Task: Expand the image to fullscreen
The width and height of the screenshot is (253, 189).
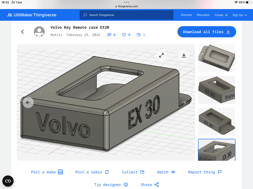Action: (x=161, y=55)
